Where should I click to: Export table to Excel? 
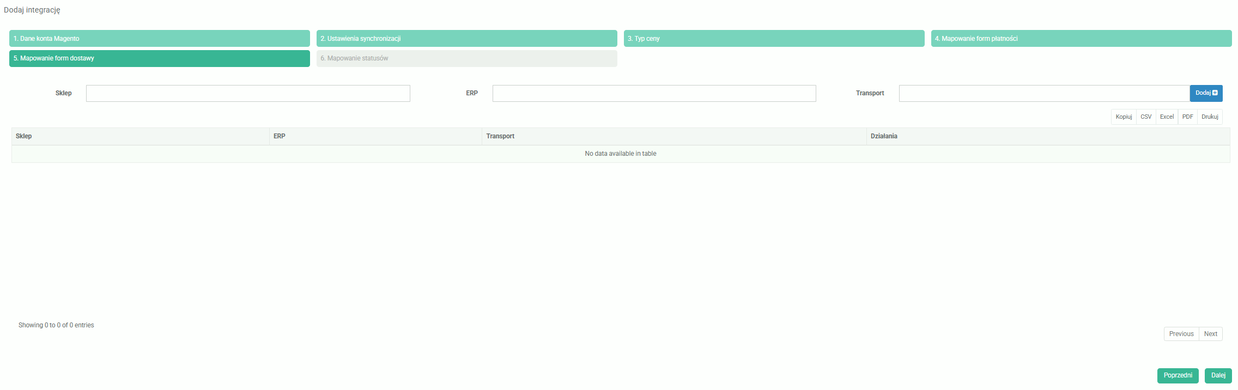(x=1167, y=117)
